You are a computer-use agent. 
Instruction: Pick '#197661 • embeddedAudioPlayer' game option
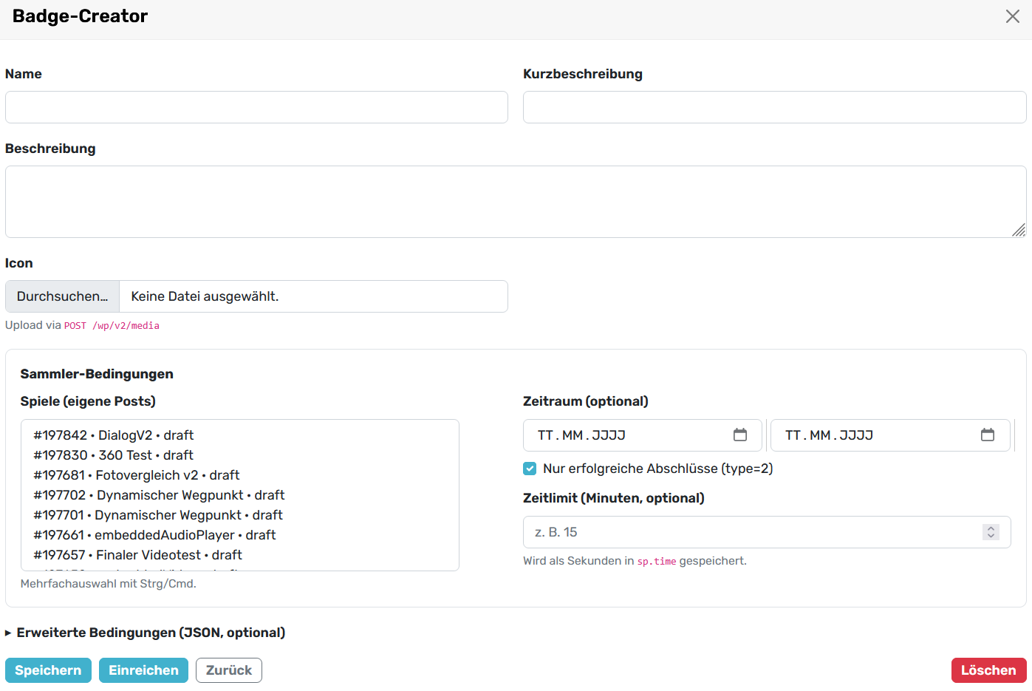(x=154, y=535)
